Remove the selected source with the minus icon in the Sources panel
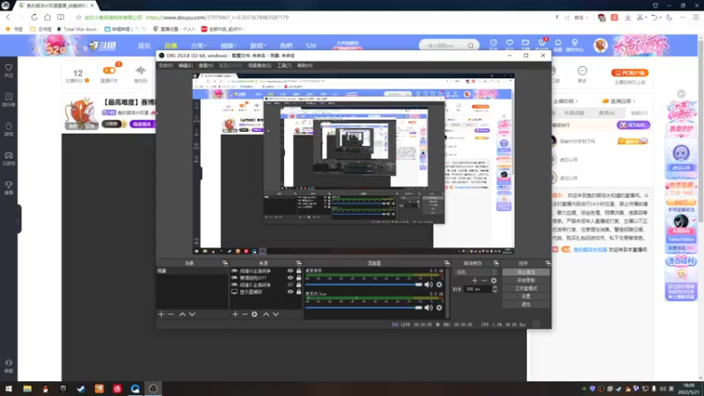Screen dimensions: 704x396 click(245, 314)
